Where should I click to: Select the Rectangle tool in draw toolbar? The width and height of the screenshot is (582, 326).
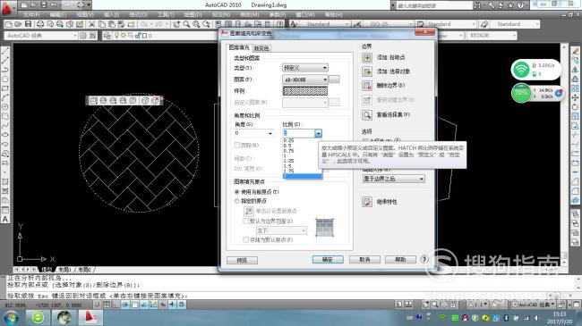[5, 88]
